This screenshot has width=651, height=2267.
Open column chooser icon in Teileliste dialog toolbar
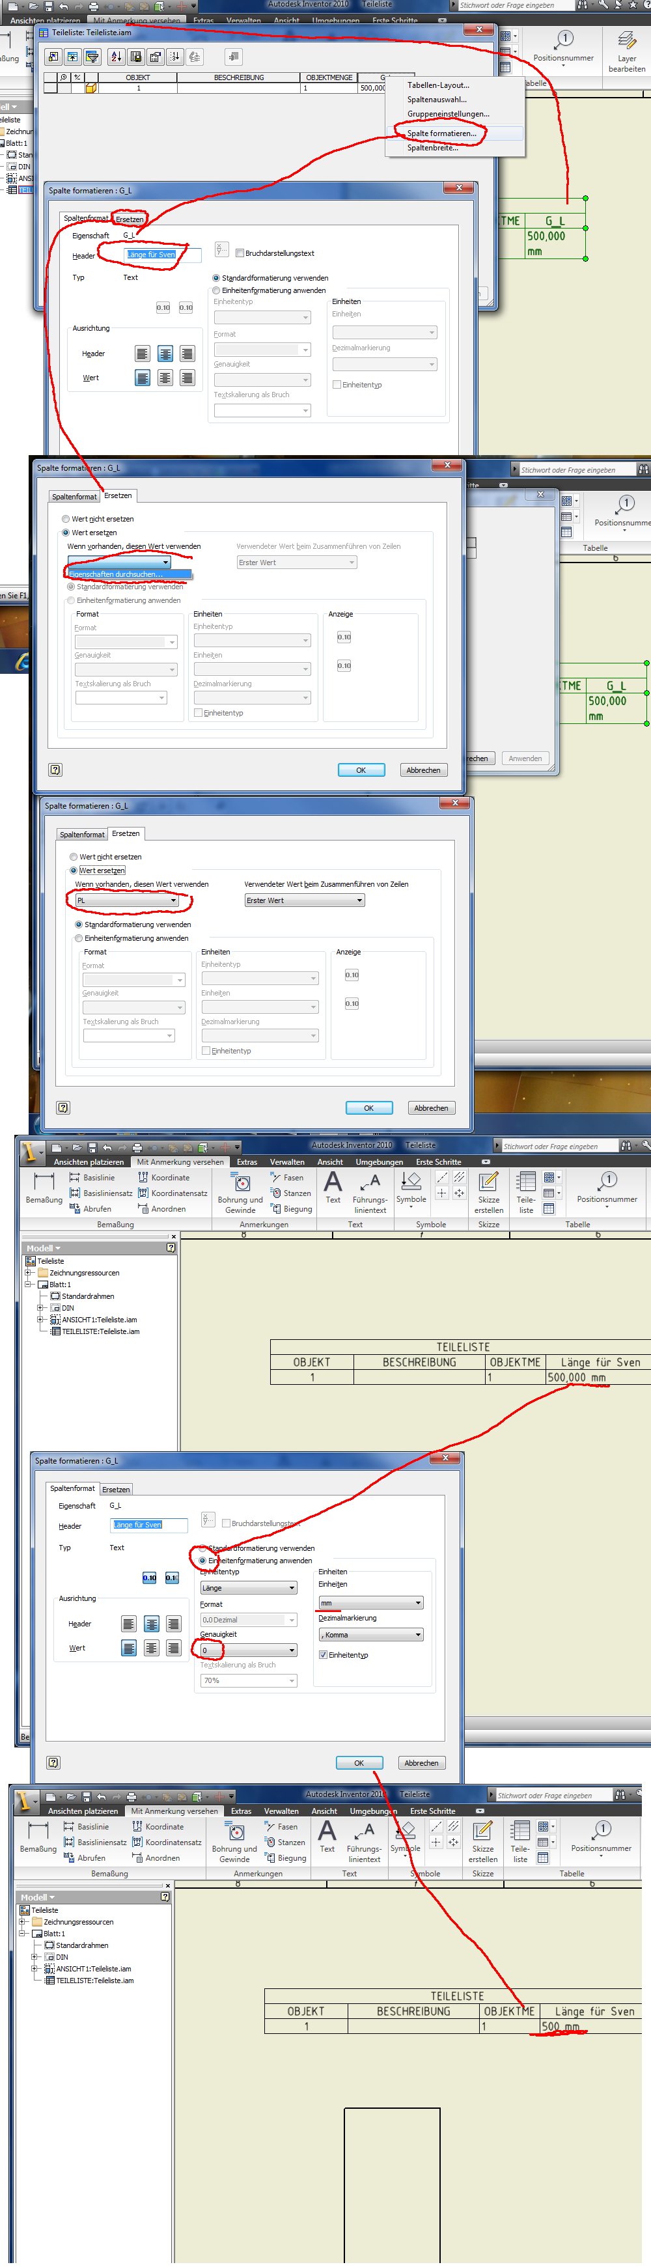(53, 57)
